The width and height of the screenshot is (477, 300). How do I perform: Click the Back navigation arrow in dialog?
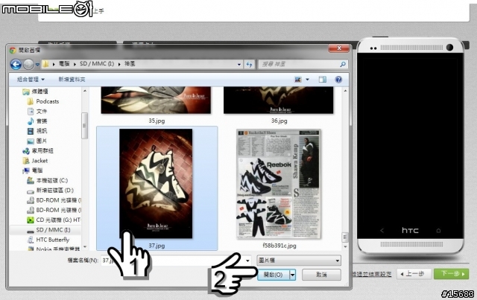(16, 64)
